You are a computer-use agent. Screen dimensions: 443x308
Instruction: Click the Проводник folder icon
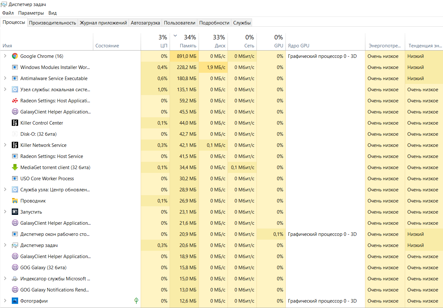coord(15,201)
